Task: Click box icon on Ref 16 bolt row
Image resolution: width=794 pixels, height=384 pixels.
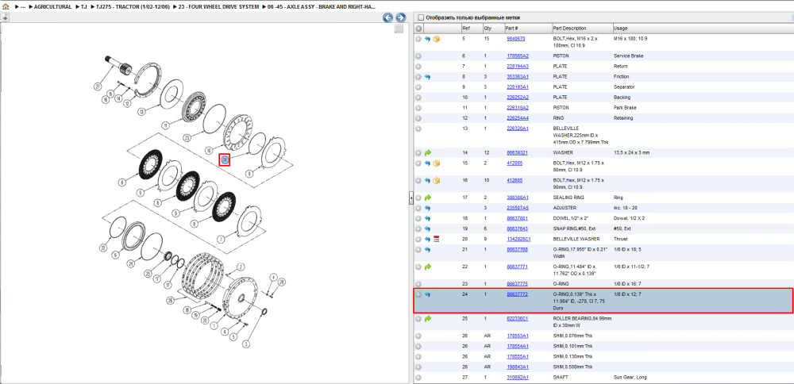Action: coord(436,180)
